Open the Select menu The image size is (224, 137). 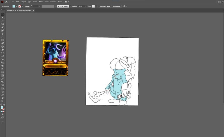tap(35, 2)
